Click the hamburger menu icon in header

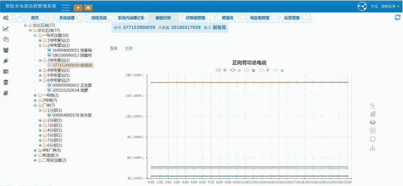(66, 7)
